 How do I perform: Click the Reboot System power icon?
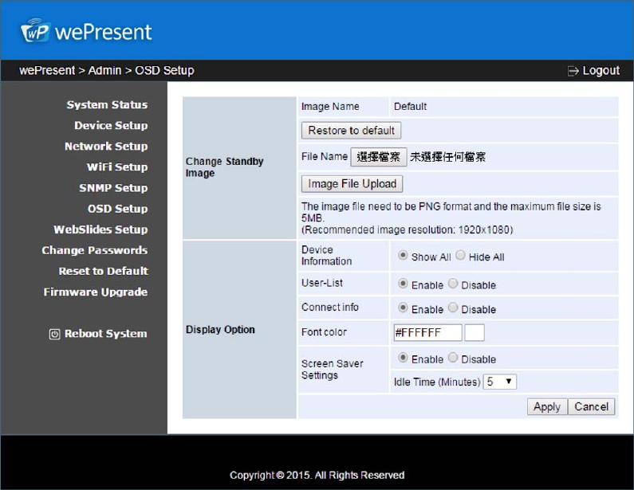(54, 334)
